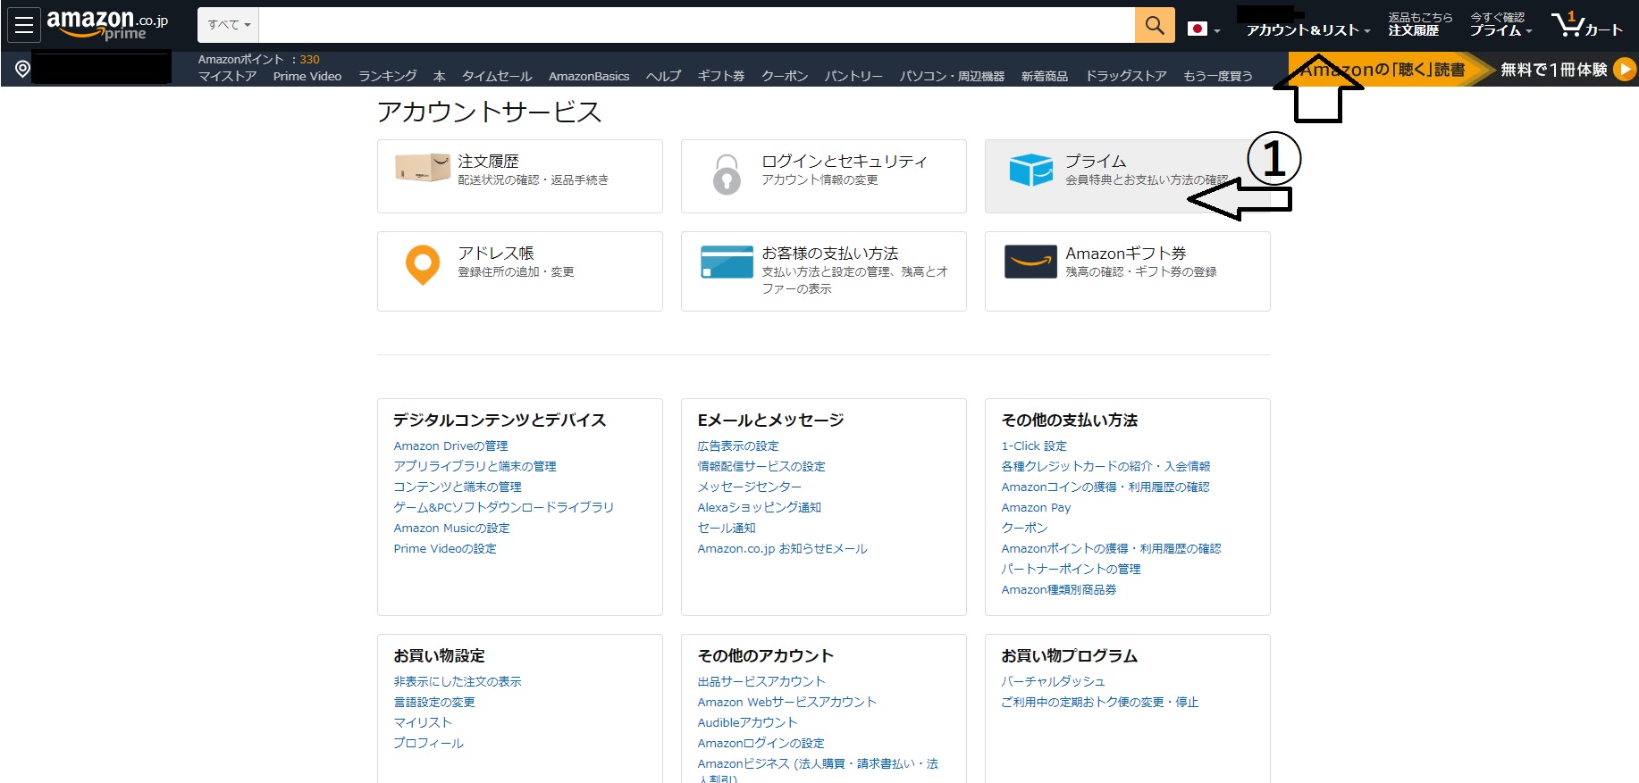Screen dimensions: 1639x783
Task: Open the Japan flag language dropdown
Action: click(x=1203, y=29)
